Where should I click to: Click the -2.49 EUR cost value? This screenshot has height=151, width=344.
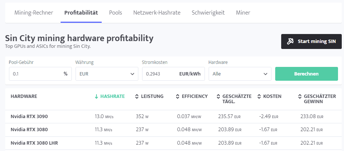268,117
